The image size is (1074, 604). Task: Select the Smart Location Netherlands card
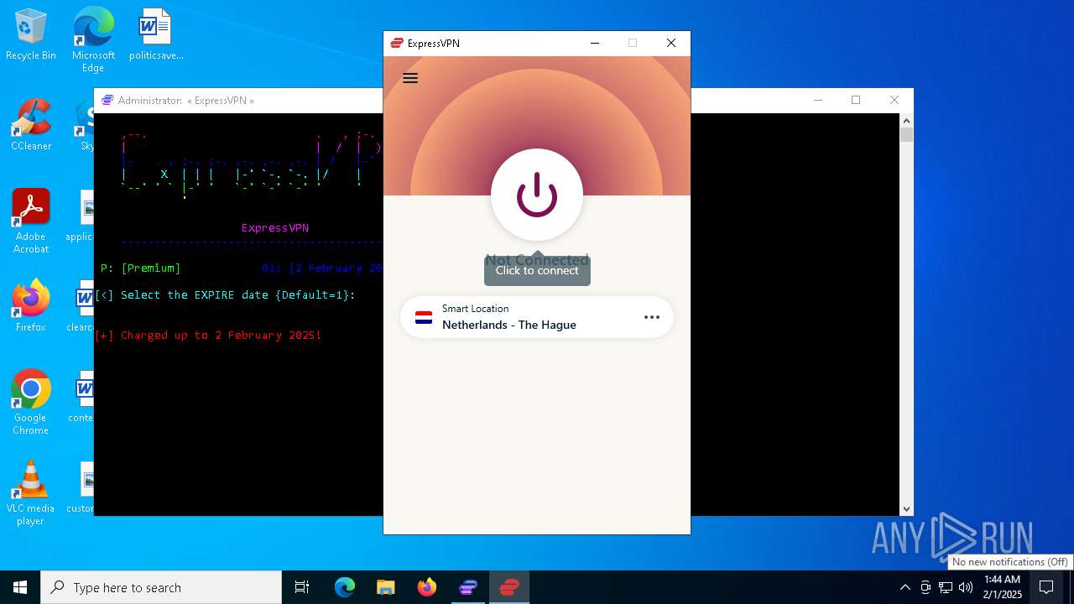pos(537,317)
